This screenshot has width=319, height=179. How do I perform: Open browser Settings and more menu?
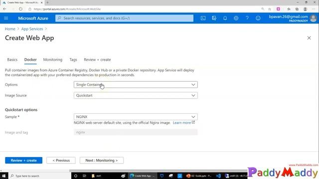click(x=314, y=9)
